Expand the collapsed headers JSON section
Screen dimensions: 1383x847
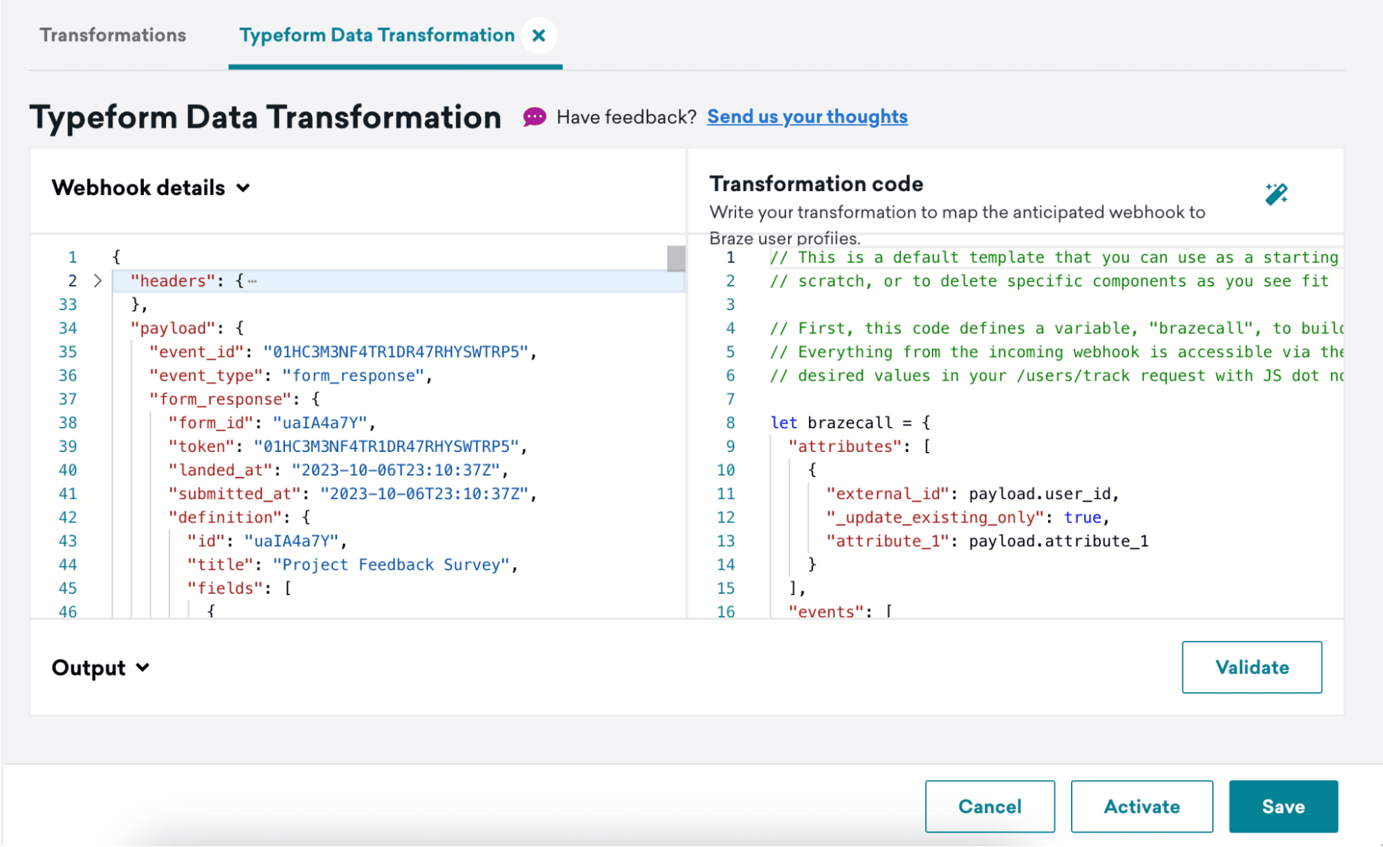(x=98, y=281)
